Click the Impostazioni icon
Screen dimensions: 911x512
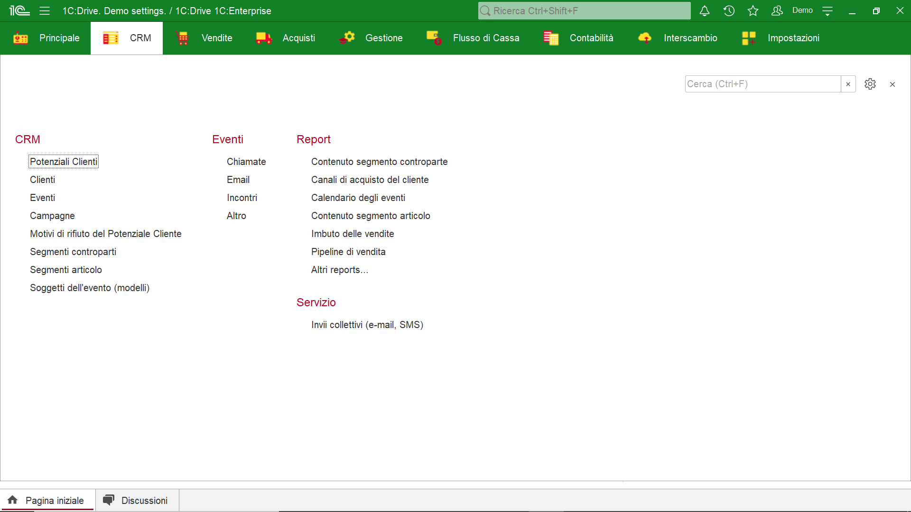pyautogui.click(x=749, y=38)
